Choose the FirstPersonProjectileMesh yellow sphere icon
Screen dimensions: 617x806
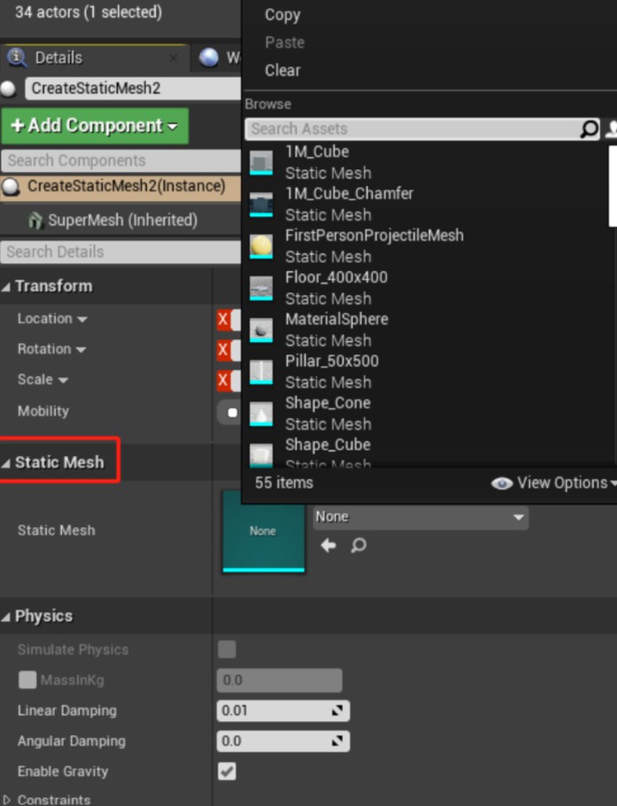261,246
